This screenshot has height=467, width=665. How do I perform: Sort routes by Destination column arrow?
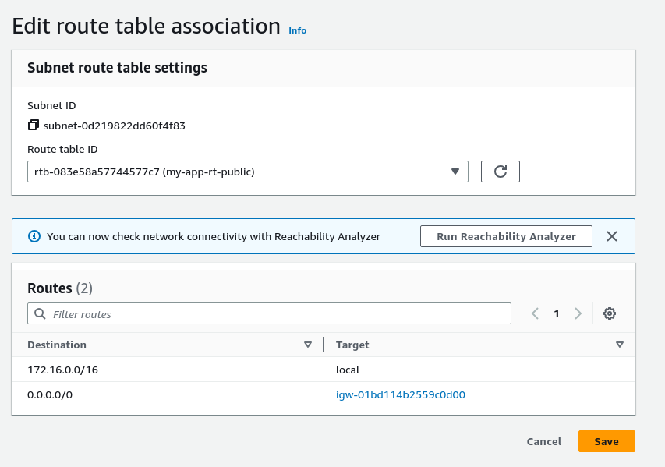pos(308,345)
